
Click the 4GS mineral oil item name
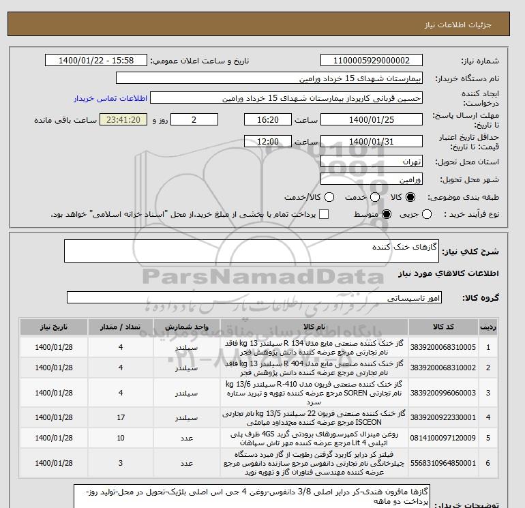click(314, 438)
